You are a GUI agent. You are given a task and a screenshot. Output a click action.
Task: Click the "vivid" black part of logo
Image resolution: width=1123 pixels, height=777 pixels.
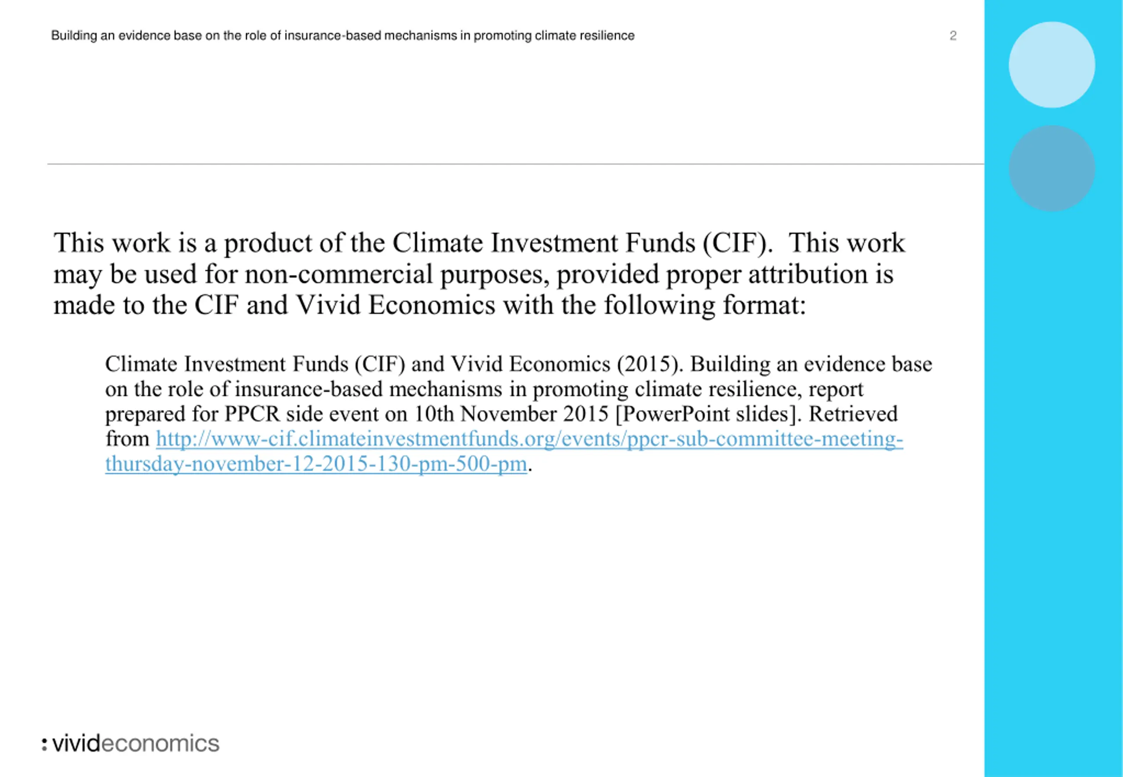(x=76, y=743)
